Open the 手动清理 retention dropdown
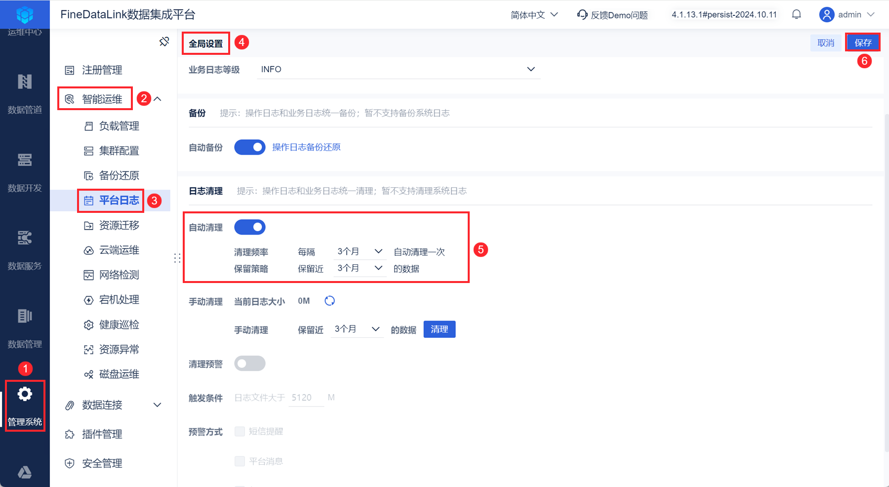 tap(357, 329)
